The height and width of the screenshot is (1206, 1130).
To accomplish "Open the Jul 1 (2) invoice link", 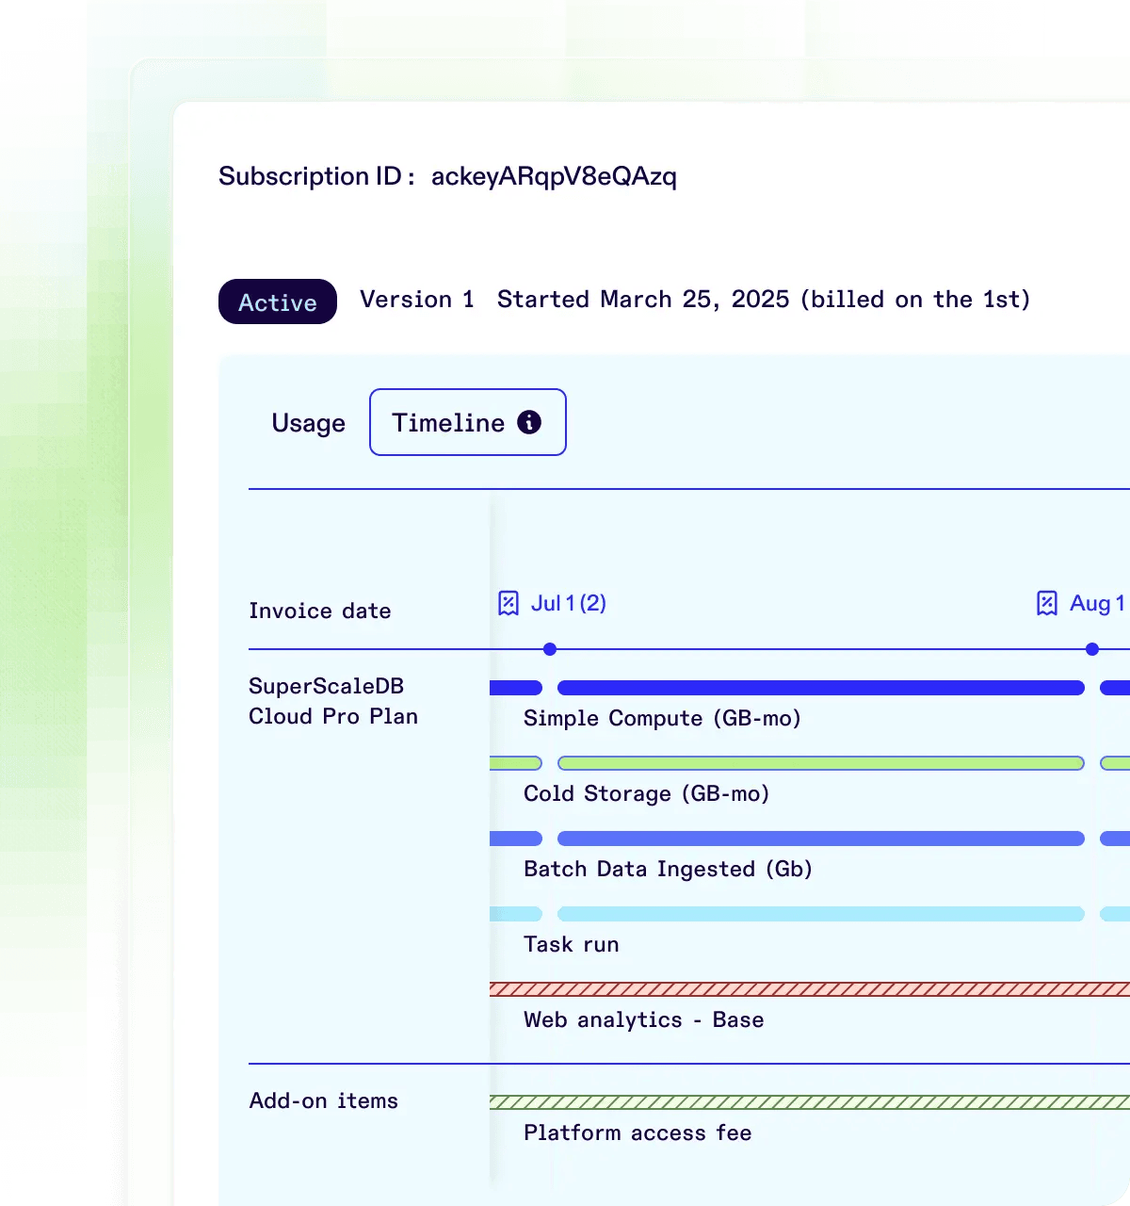I will click(x=569, y=603).
